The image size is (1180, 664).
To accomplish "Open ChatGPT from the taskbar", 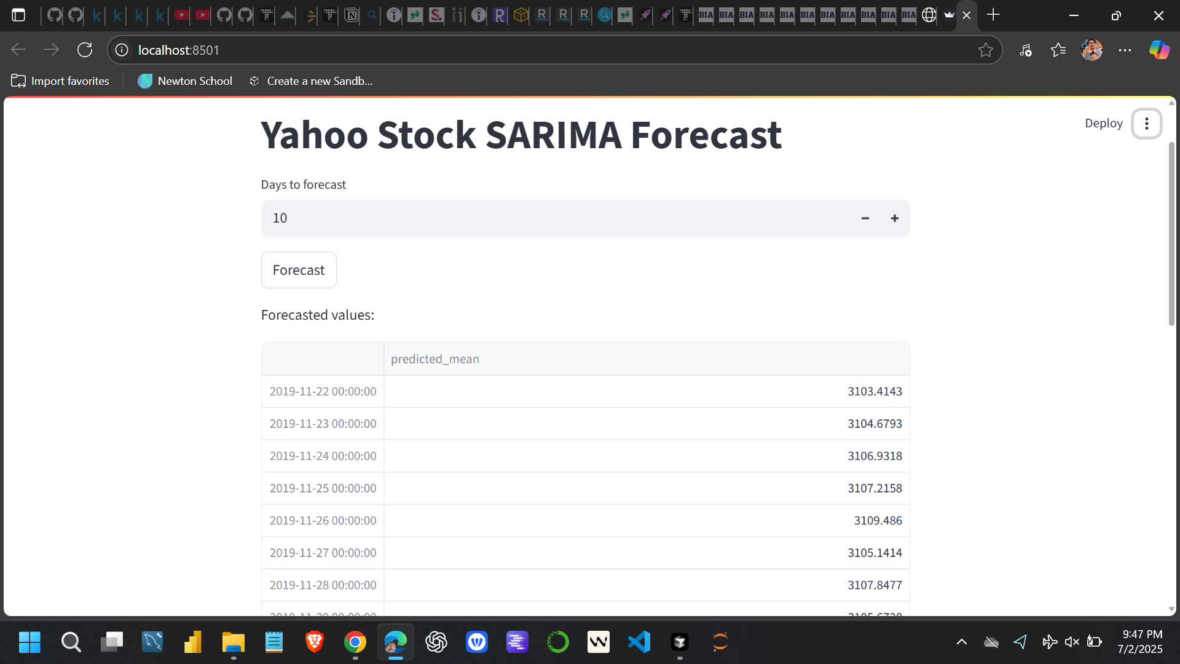I will [x=436, y=642].
